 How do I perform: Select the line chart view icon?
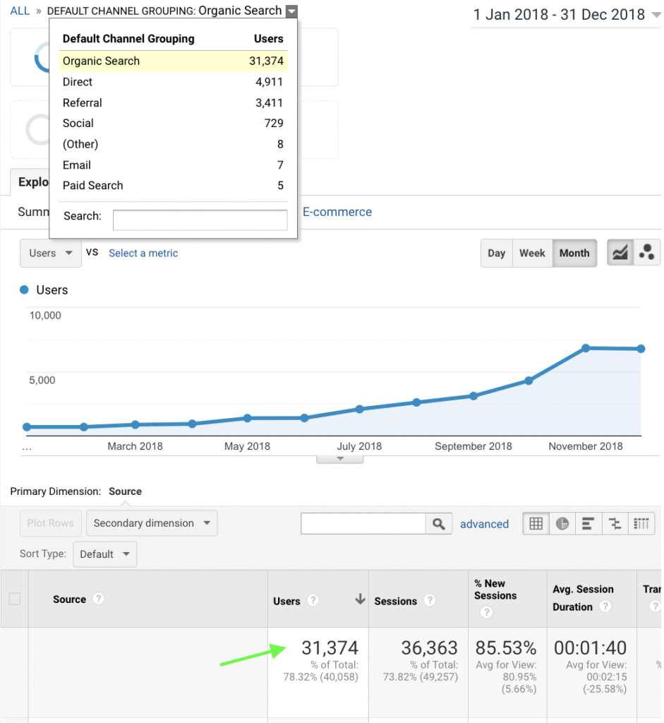620,253
